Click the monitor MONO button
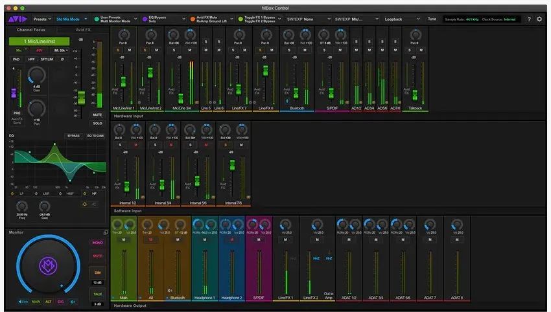 pos(97,243)
